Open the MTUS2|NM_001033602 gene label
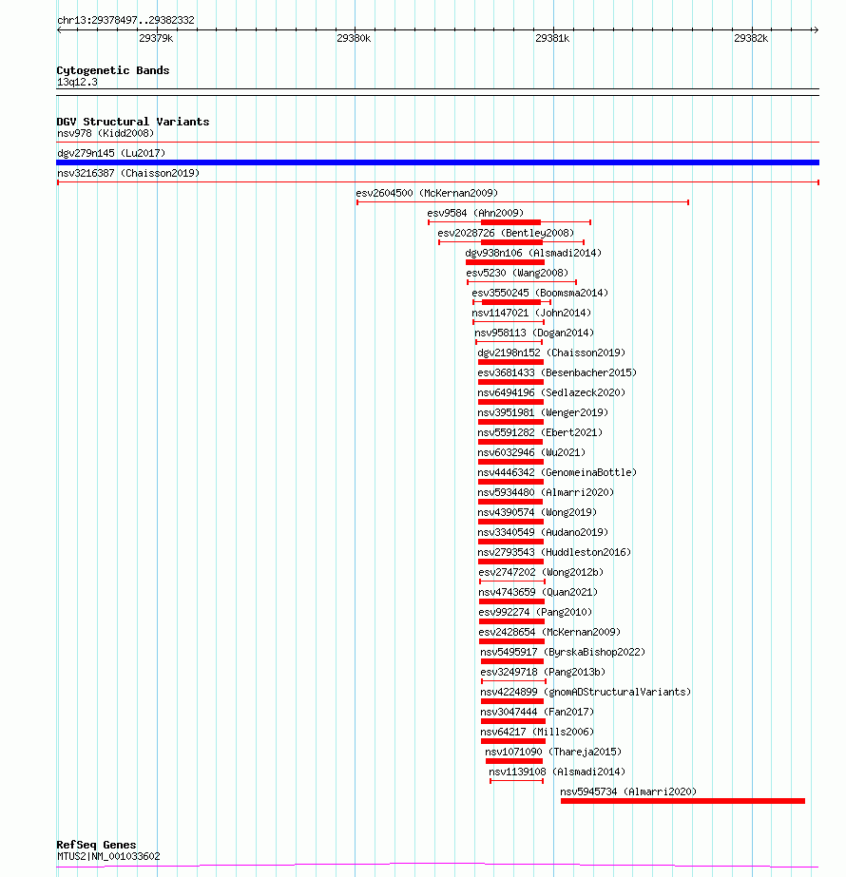The image size is (846, 877). point(108,856)
